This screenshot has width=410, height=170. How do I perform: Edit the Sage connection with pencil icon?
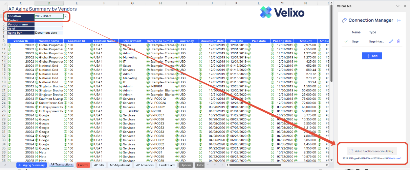coord(391,41)
